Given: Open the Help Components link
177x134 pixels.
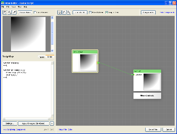Looking at the screenshot, I should point(167,12).
